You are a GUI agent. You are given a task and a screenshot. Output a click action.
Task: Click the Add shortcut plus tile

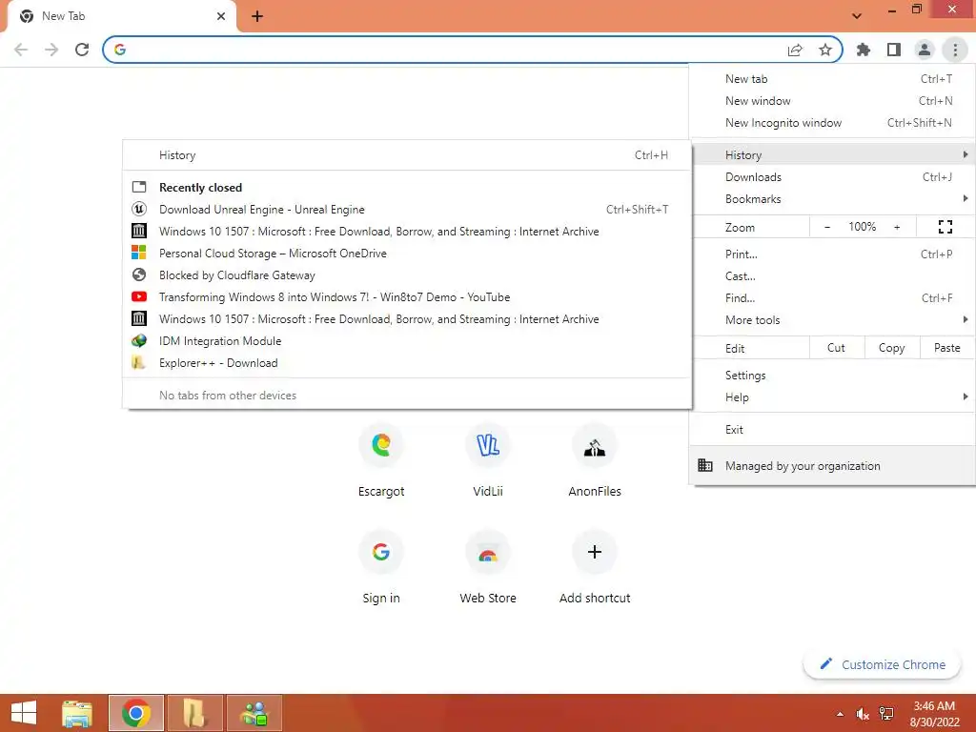point(595,552)
